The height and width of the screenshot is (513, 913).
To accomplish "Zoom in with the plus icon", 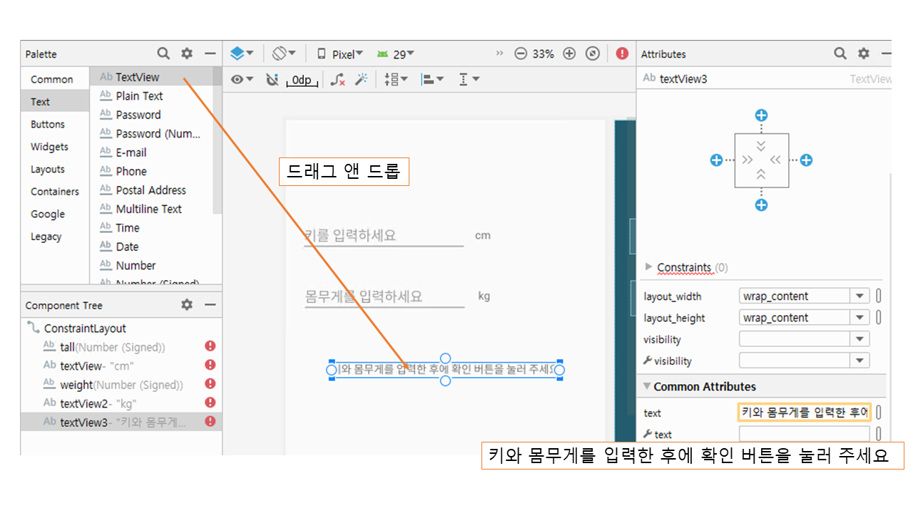I will pyautogui.click(x=569, y=53).
